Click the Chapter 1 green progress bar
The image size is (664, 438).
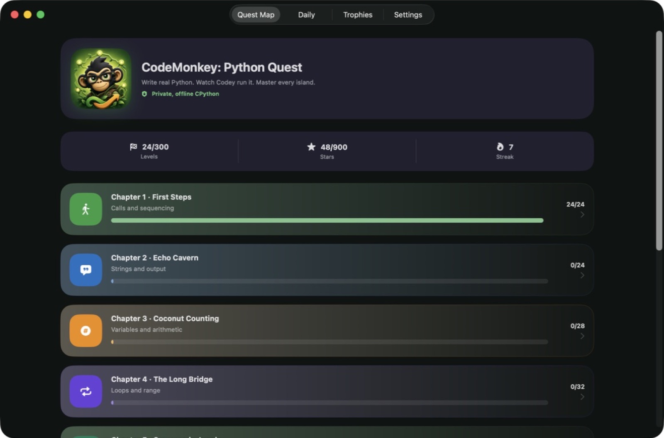pyautogui.click(x=327, y=220)
